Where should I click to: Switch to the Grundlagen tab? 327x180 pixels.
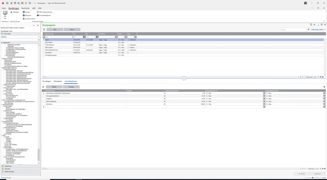coord(47,81)
